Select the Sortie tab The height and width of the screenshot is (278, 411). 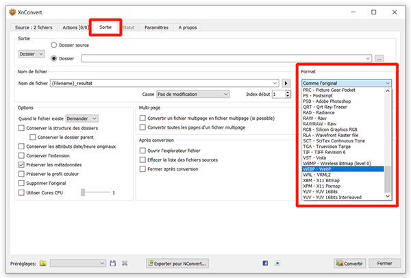[x=105, y=27]
